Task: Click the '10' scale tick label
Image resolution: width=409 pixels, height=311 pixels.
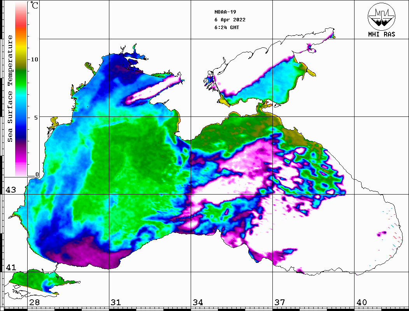Action: click(x=34, y=59)
